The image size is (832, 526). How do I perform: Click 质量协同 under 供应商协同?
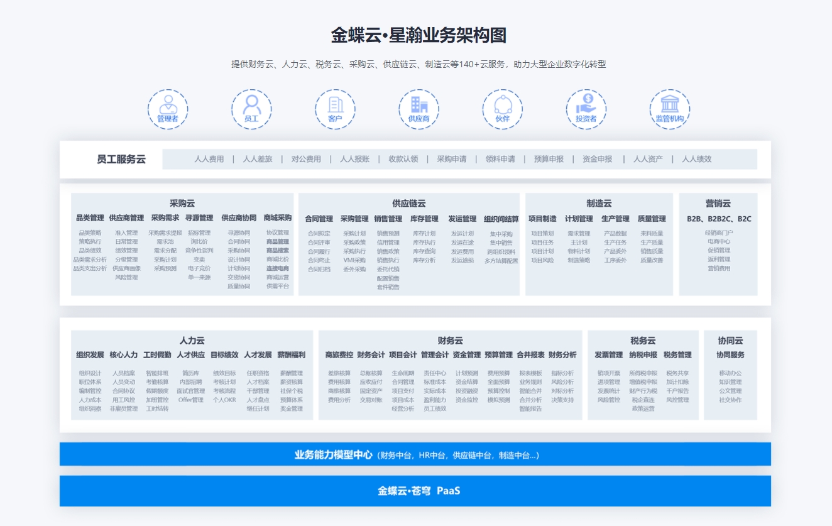[x=239, y=286]
